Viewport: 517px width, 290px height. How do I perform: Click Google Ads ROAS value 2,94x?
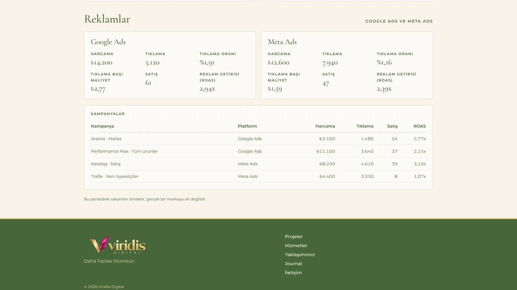coord(207,89)
